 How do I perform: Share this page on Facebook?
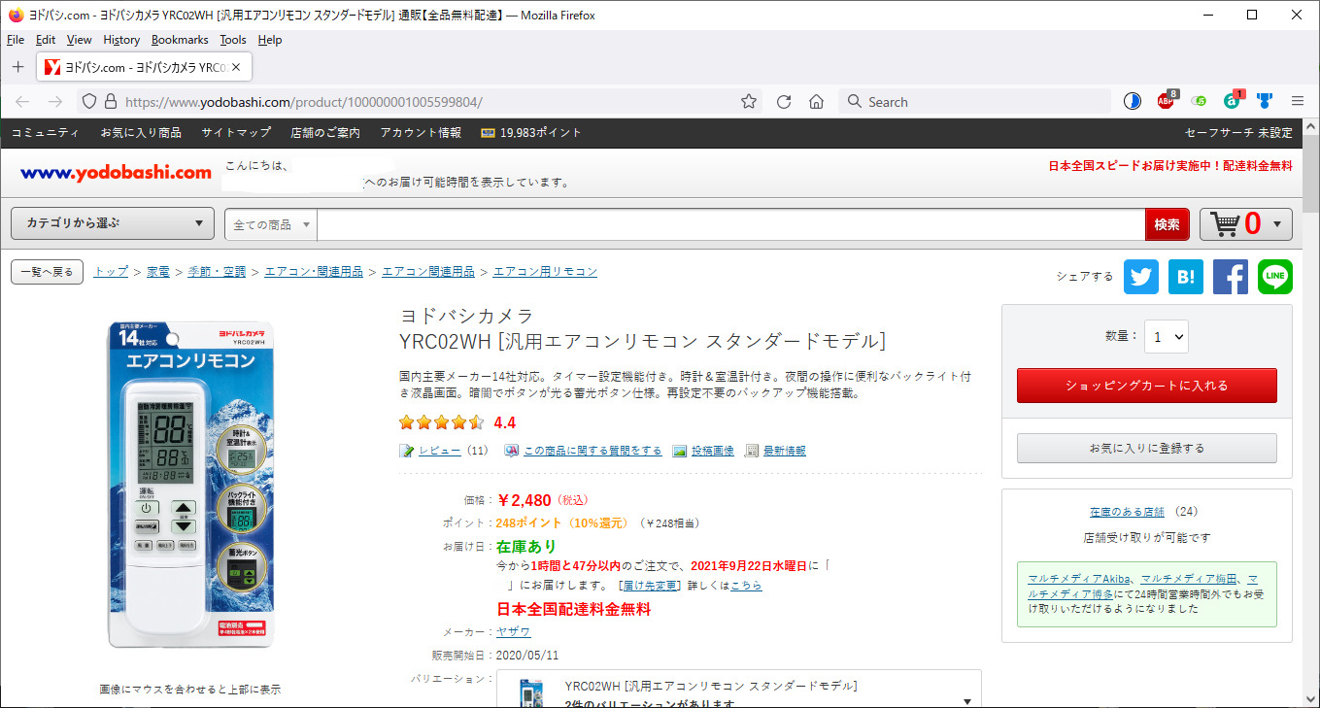tap(1231, 277)
